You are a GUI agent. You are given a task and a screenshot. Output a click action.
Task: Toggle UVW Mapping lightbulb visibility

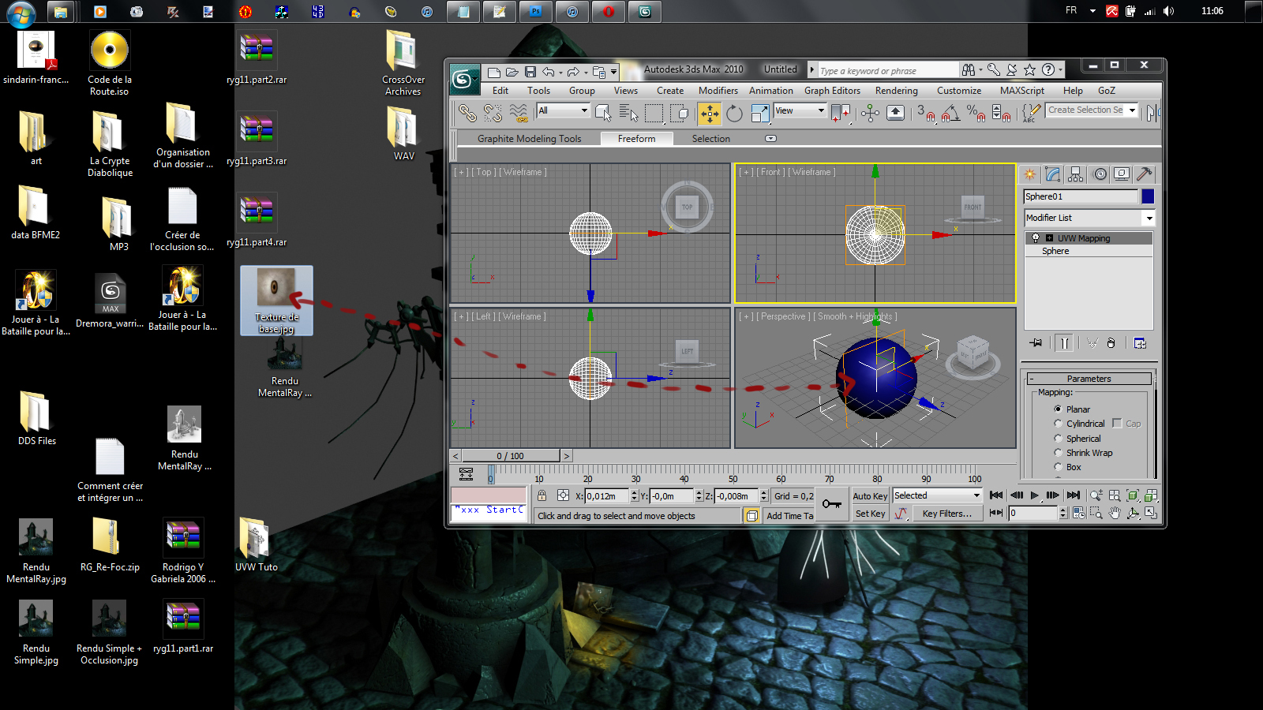click(x=1036, y=238)
